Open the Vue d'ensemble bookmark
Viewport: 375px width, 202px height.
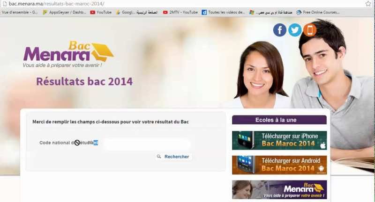point(19,13)
